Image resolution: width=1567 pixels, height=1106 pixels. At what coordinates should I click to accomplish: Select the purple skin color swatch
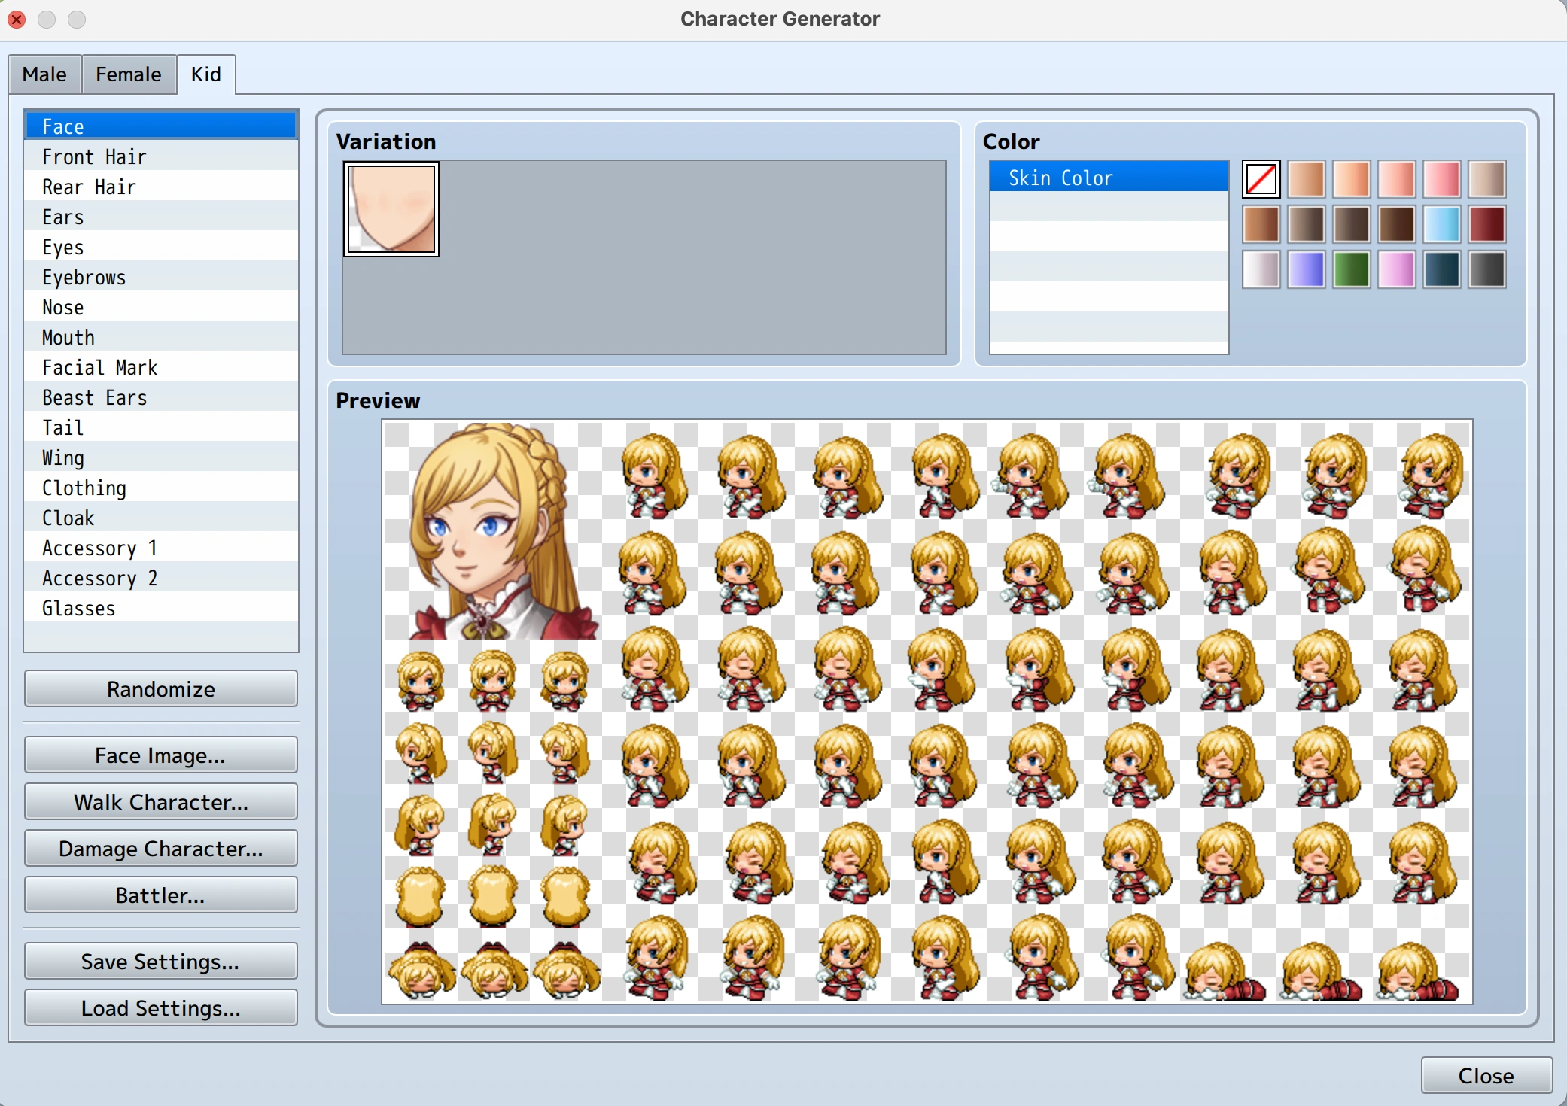coord(1306,269)
